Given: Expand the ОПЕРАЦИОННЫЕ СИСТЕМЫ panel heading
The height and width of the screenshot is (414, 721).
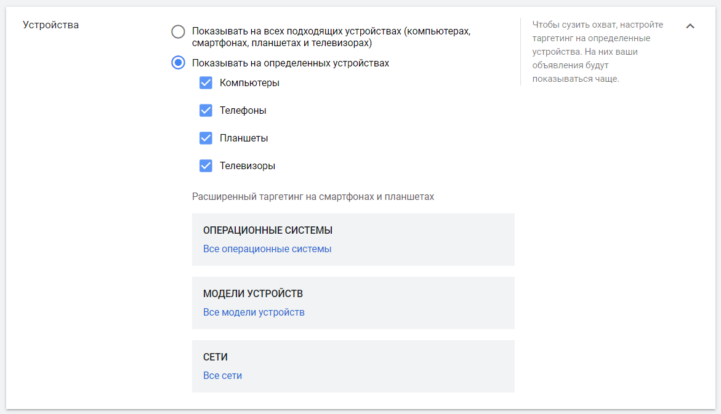Looking at the screenshot, I should 268,231.
